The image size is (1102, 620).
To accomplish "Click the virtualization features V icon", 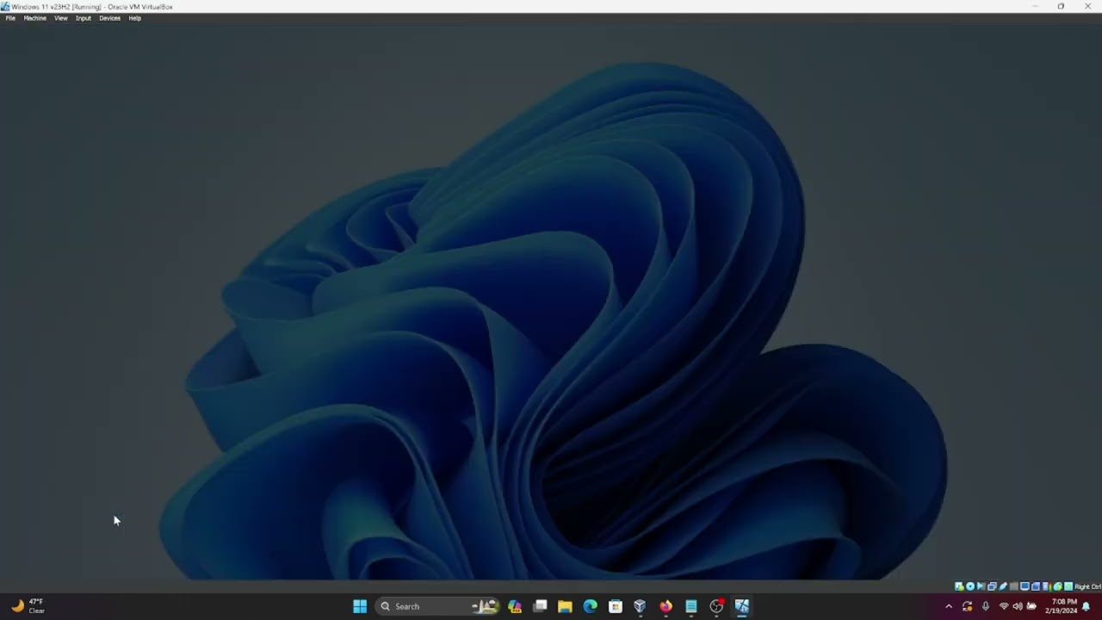I will pos(1046,586).
